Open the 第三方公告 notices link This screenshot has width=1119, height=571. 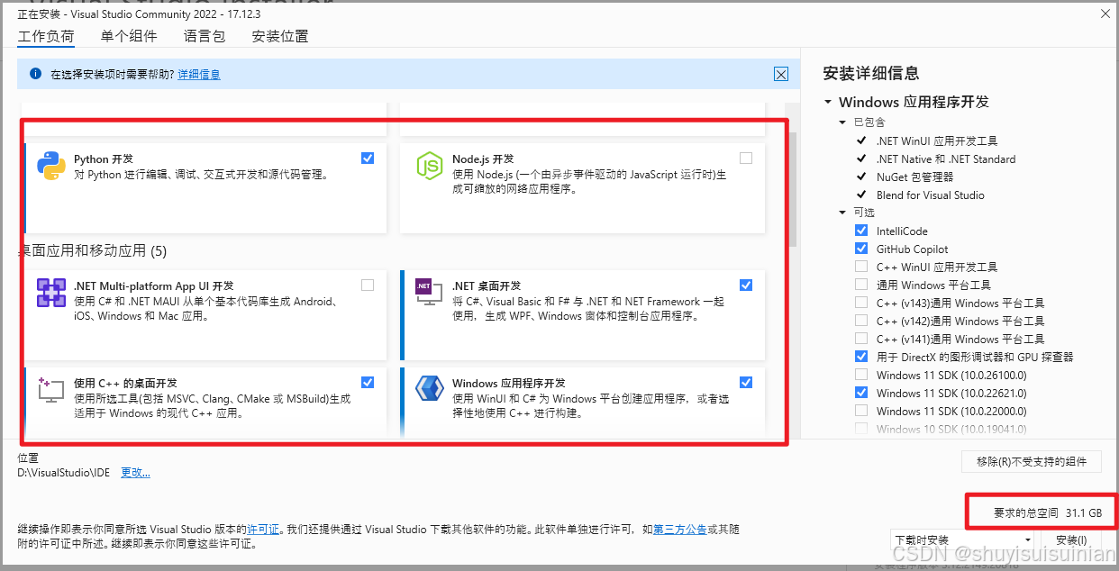(x=680, y=529)
